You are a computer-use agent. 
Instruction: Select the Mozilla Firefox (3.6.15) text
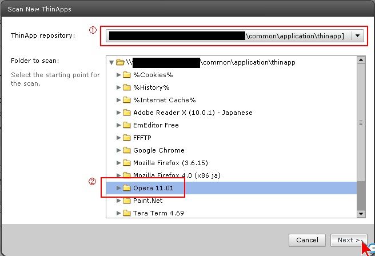170,163
